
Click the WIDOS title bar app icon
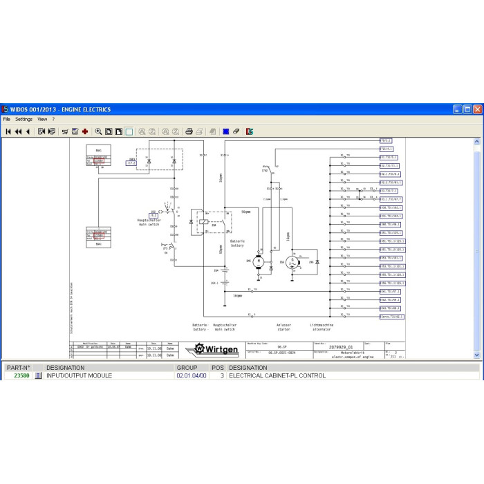click(5, 109)
